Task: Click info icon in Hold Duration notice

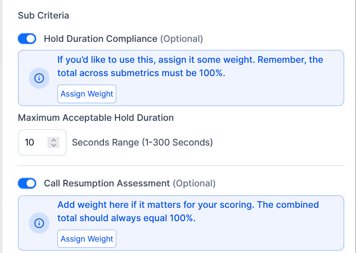Action: (39, 78)
